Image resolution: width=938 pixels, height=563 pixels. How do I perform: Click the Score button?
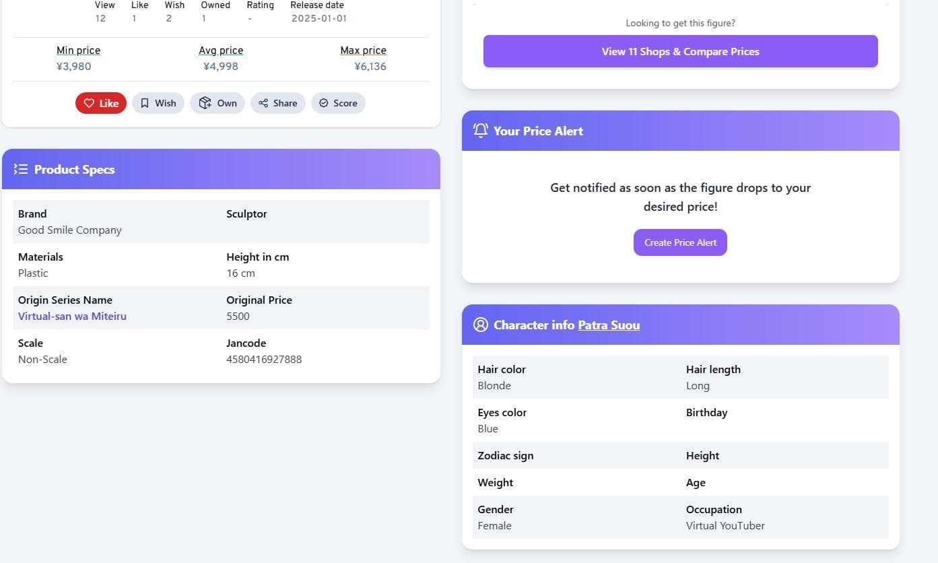coord(338,103)
